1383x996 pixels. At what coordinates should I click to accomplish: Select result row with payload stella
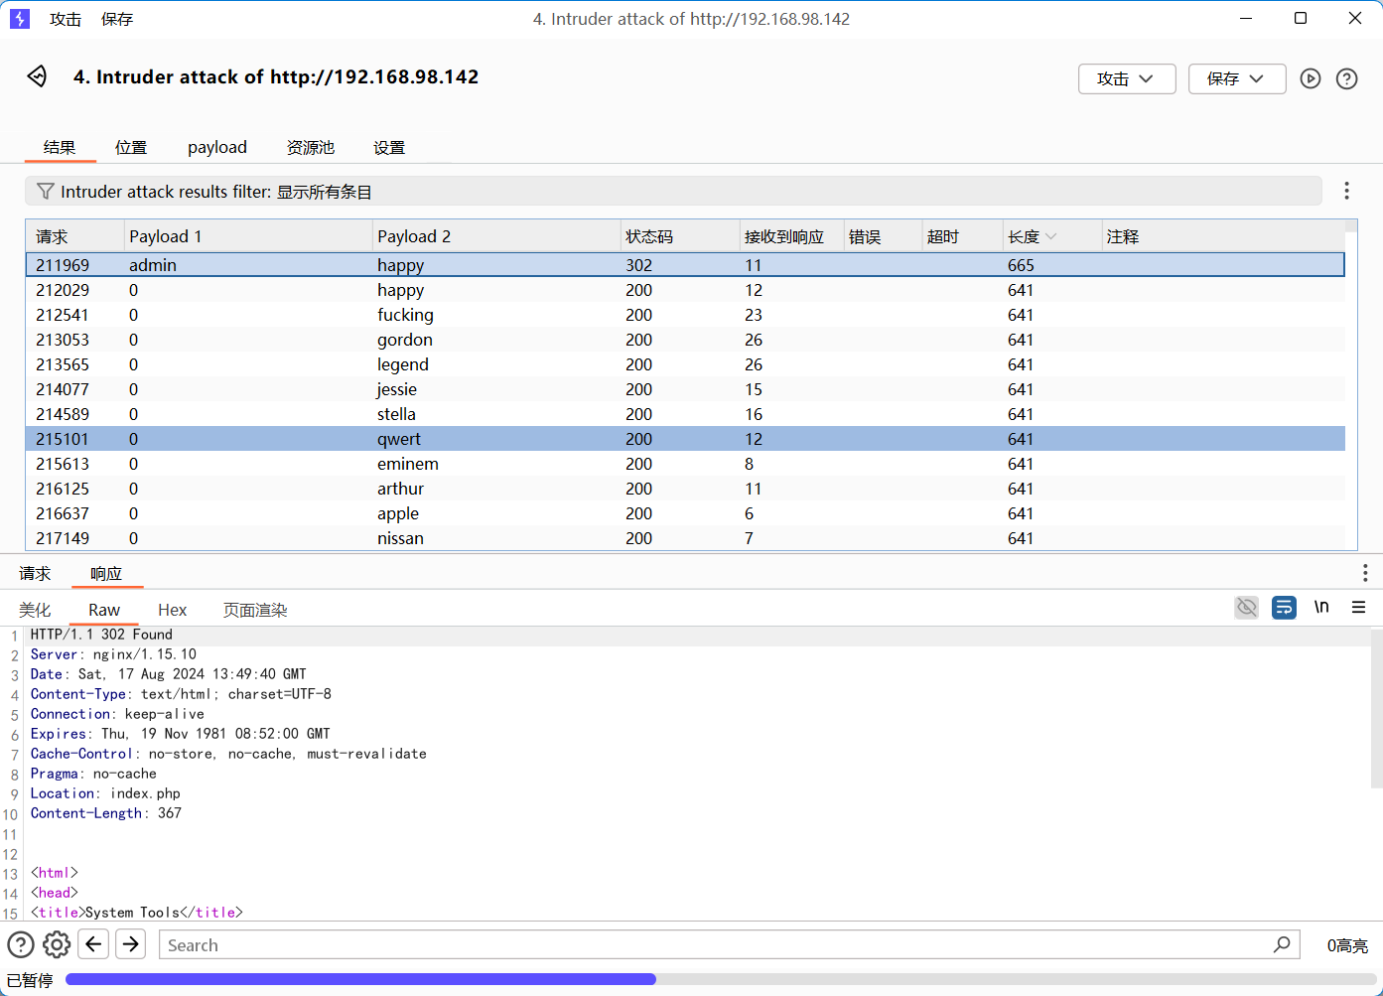click(x=685, y=414)
